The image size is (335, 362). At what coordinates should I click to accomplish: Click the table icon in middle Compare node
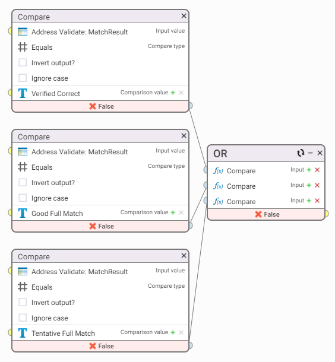click(x=23, y=152)
